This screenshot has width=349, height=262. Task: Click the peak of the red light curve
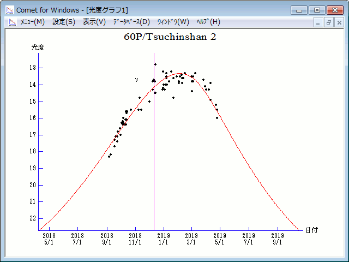tap(180, 74)
